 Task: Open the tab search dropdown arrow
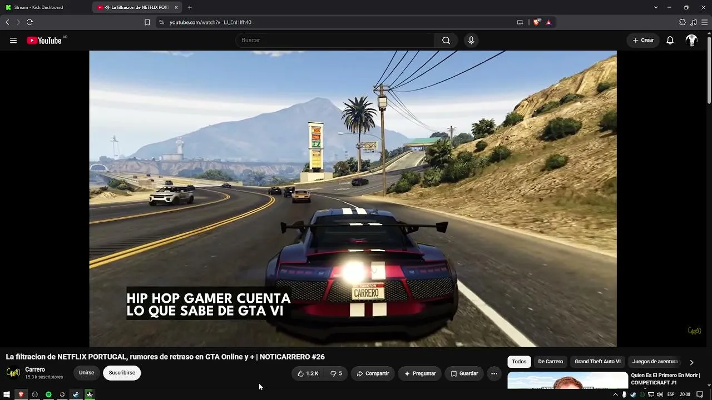point(656,7)
